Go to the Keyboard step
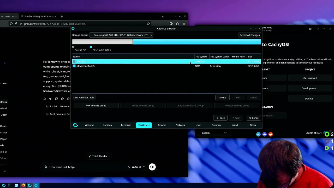334x188 pixels. [126, 125]
